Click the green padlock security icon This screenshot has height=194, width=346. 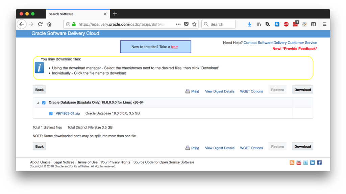pos(74,24)
